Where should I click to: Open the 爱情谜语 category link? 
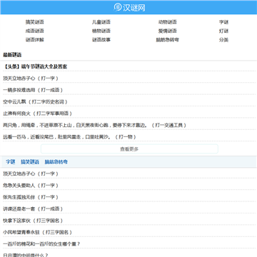168,31
